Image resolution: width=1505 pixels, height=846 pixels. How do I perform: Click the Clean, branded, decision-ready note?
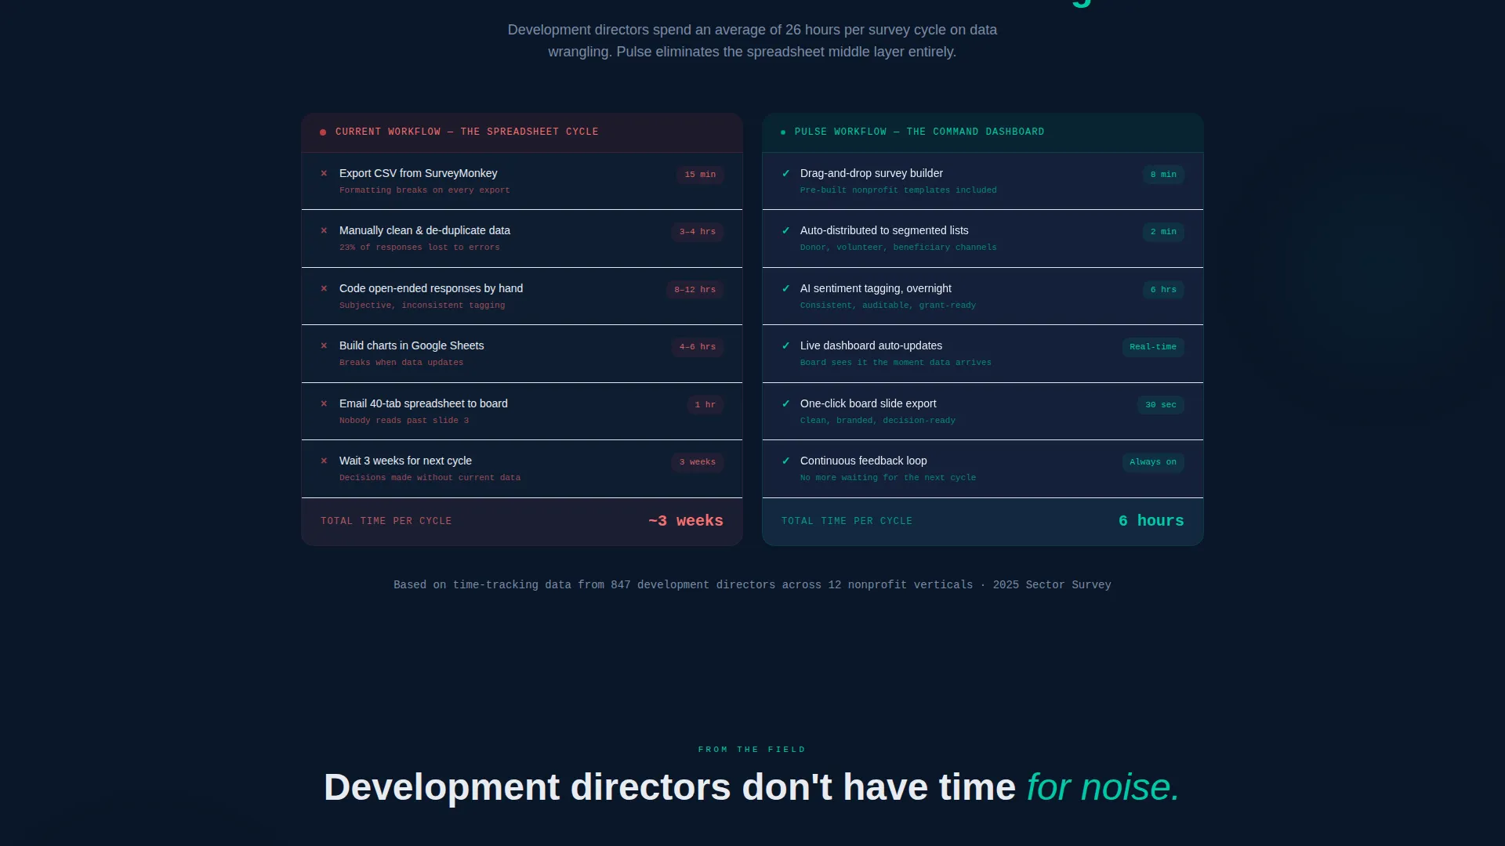coord(878,421)
